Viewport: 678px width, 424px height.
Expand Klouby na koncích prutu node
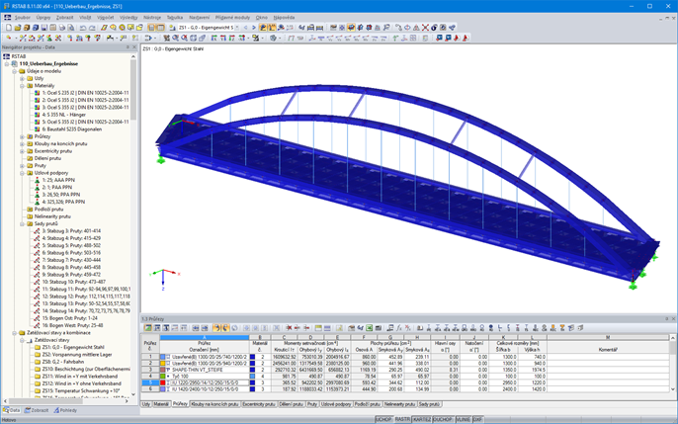[22, 144]
